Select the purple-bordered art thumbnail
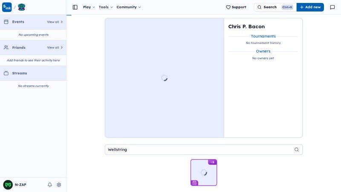341x192 pixels. pos(204,173)
